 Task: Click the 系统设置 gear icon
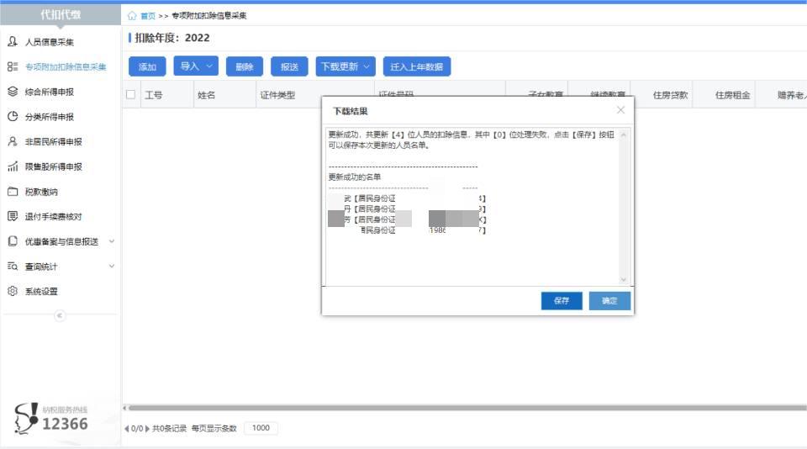13,292
